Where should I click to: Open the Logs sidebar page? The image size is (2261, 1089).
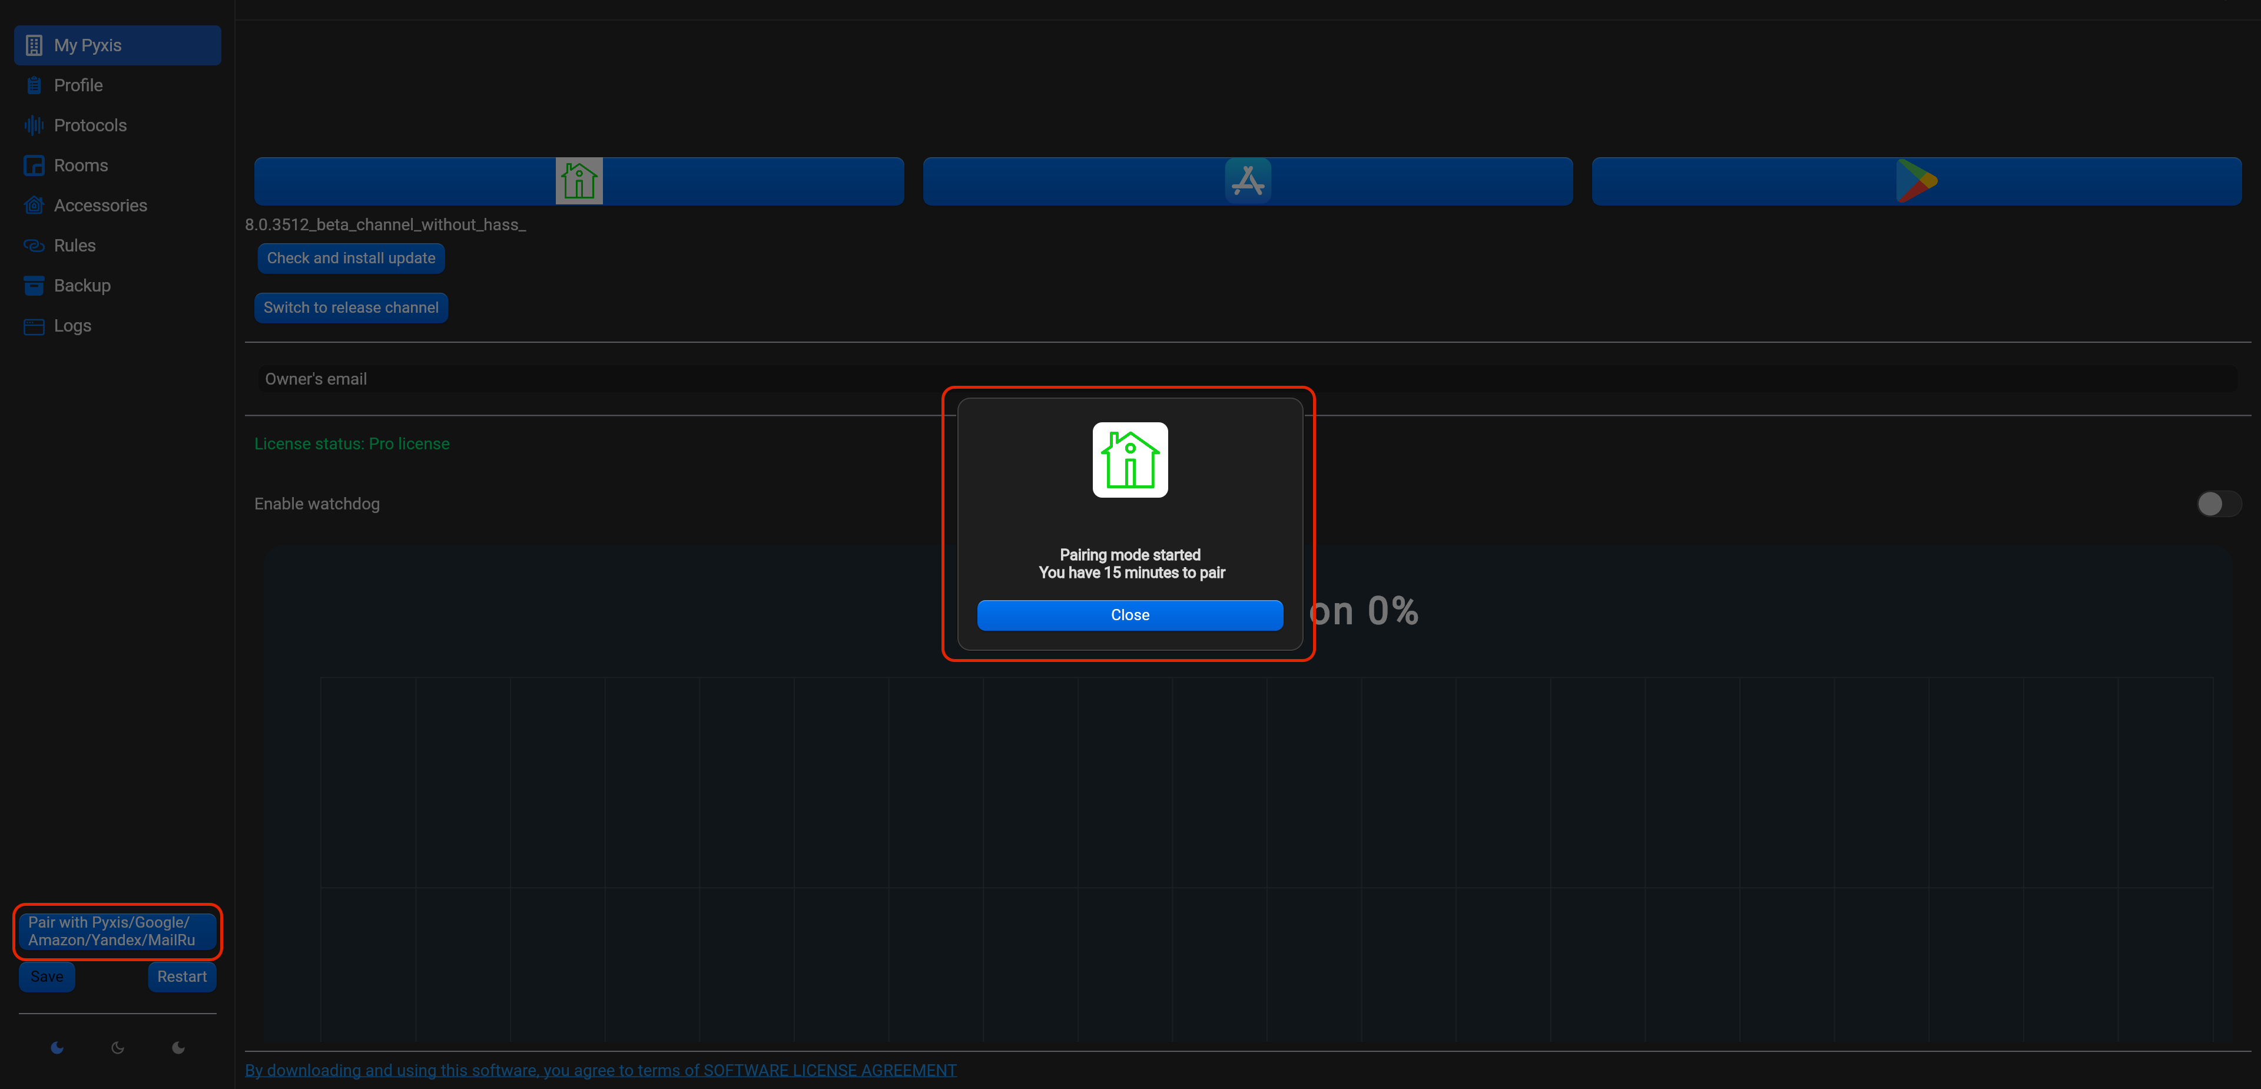click(x=72, y=326)
